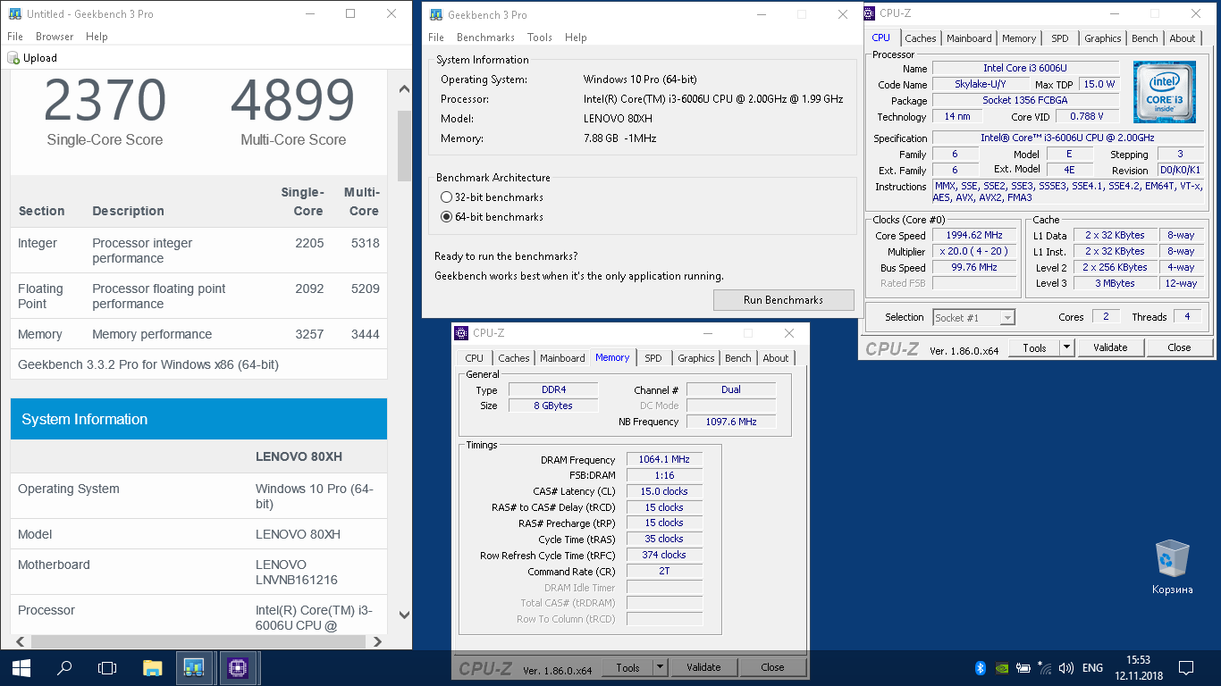Open Browser menu in Geekbench results window

(x=55, y=37)
